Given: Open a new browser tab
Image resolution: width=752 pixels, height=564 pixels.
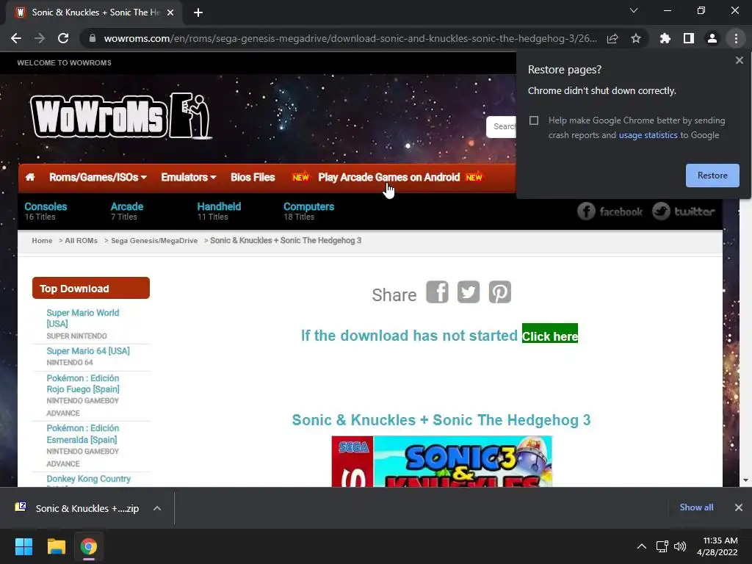Looking at the screenshot, I should [198, 12].
